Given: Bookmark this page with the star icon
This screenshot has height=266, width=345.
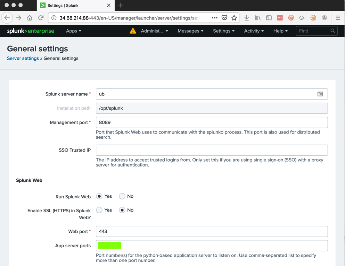Looking at the screenshot, I should point(234,18).
